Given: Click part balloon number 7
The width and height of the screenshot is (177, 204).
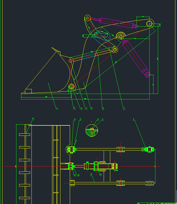Looking at the screenshot, I should coord(124,108).
